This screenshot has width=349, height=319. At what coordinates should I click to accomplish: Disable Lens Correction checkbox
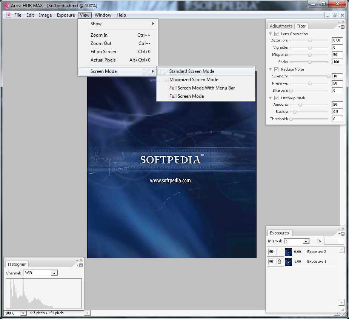[276, 34]
